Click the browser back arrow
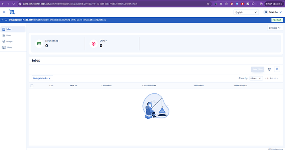The width and height of the screenshot is (285, 150). tap(3, 4)
